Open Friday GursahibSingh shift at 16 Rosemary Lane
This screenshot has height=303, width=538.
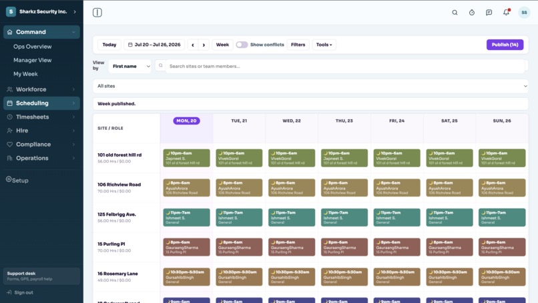tap(396, 276)
